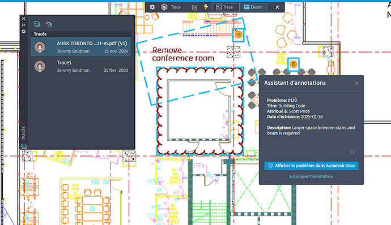Image resolution: width=391 pixels, height=225 pixels.
Task: Toggle auto-hide on the Tracés palette
Action: (24, 25)
